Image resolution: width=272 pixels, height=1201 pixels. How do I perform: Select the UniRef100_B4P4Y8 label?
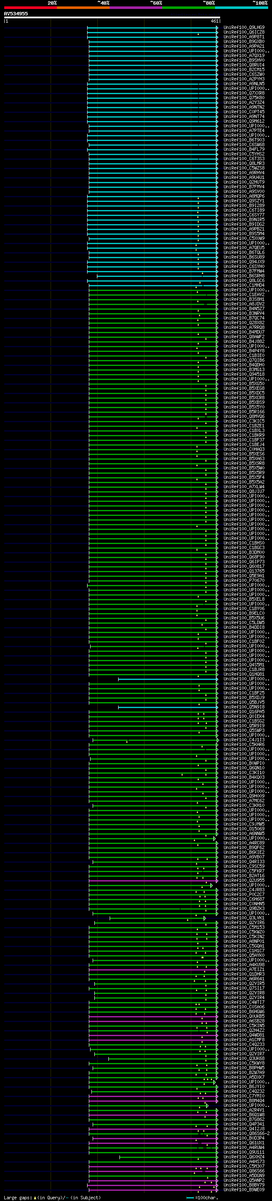[x=244, y=351]
